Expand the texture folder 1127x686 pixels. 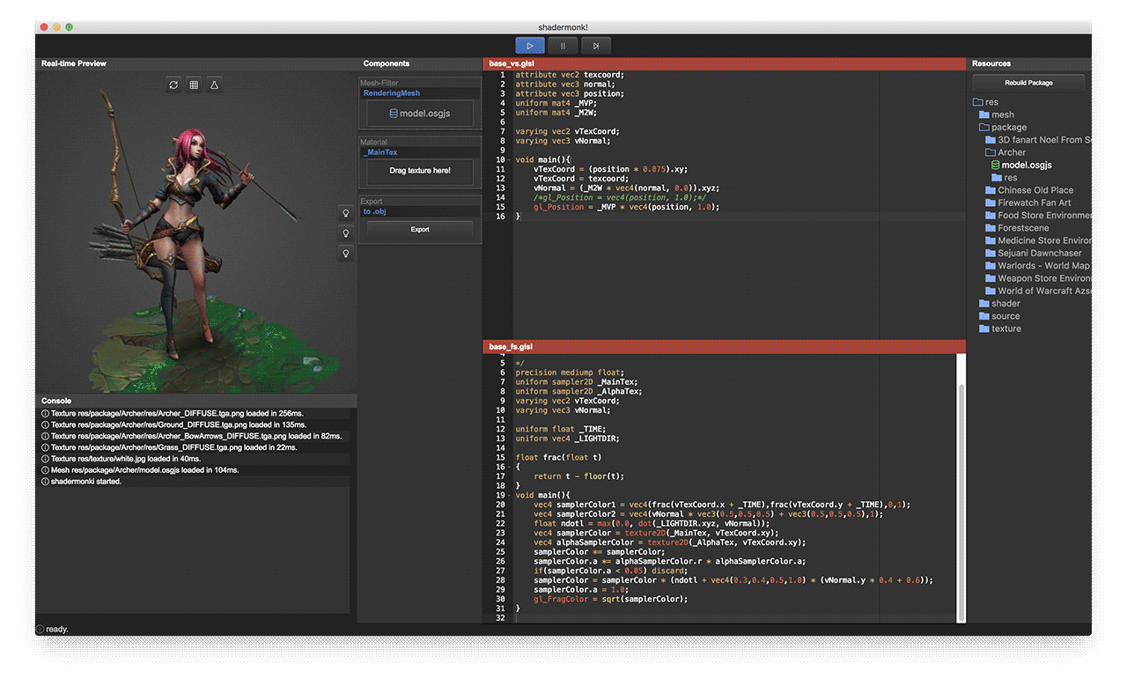click(999, 328)
